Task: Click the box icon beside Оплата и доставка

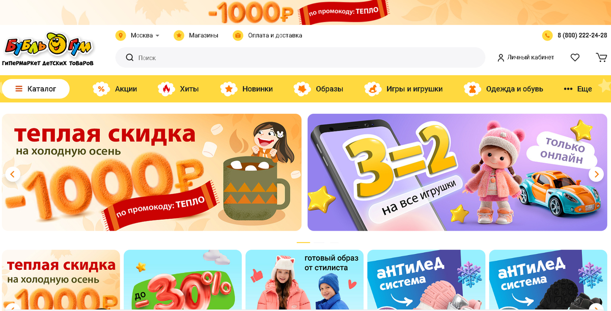Action: coord(238,36)
